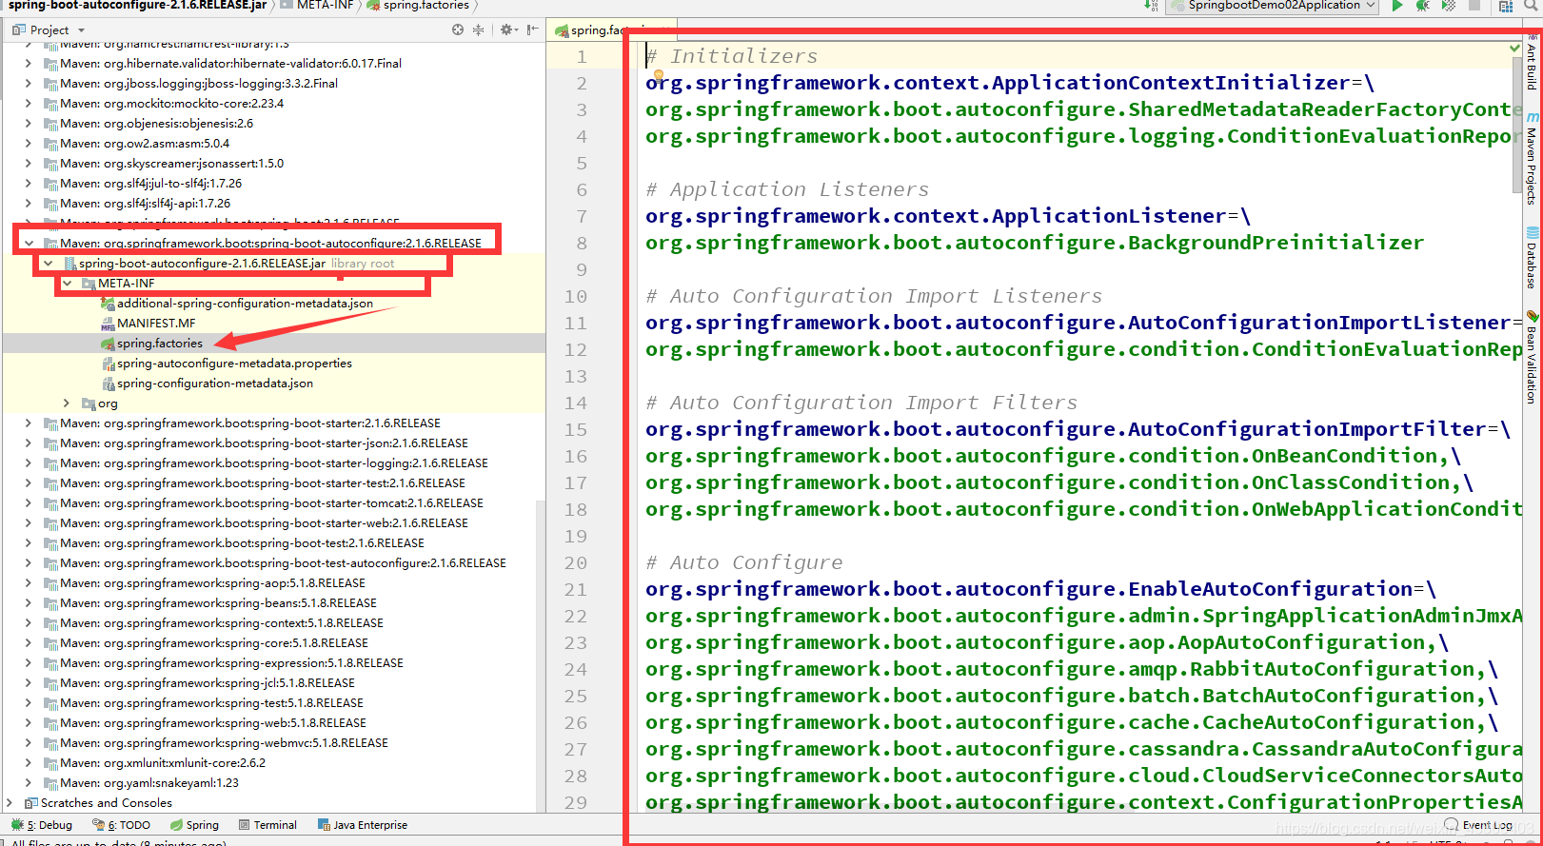Open the Java Enterprise tool window
The image size is (1543, 846).
click(363, 825)
